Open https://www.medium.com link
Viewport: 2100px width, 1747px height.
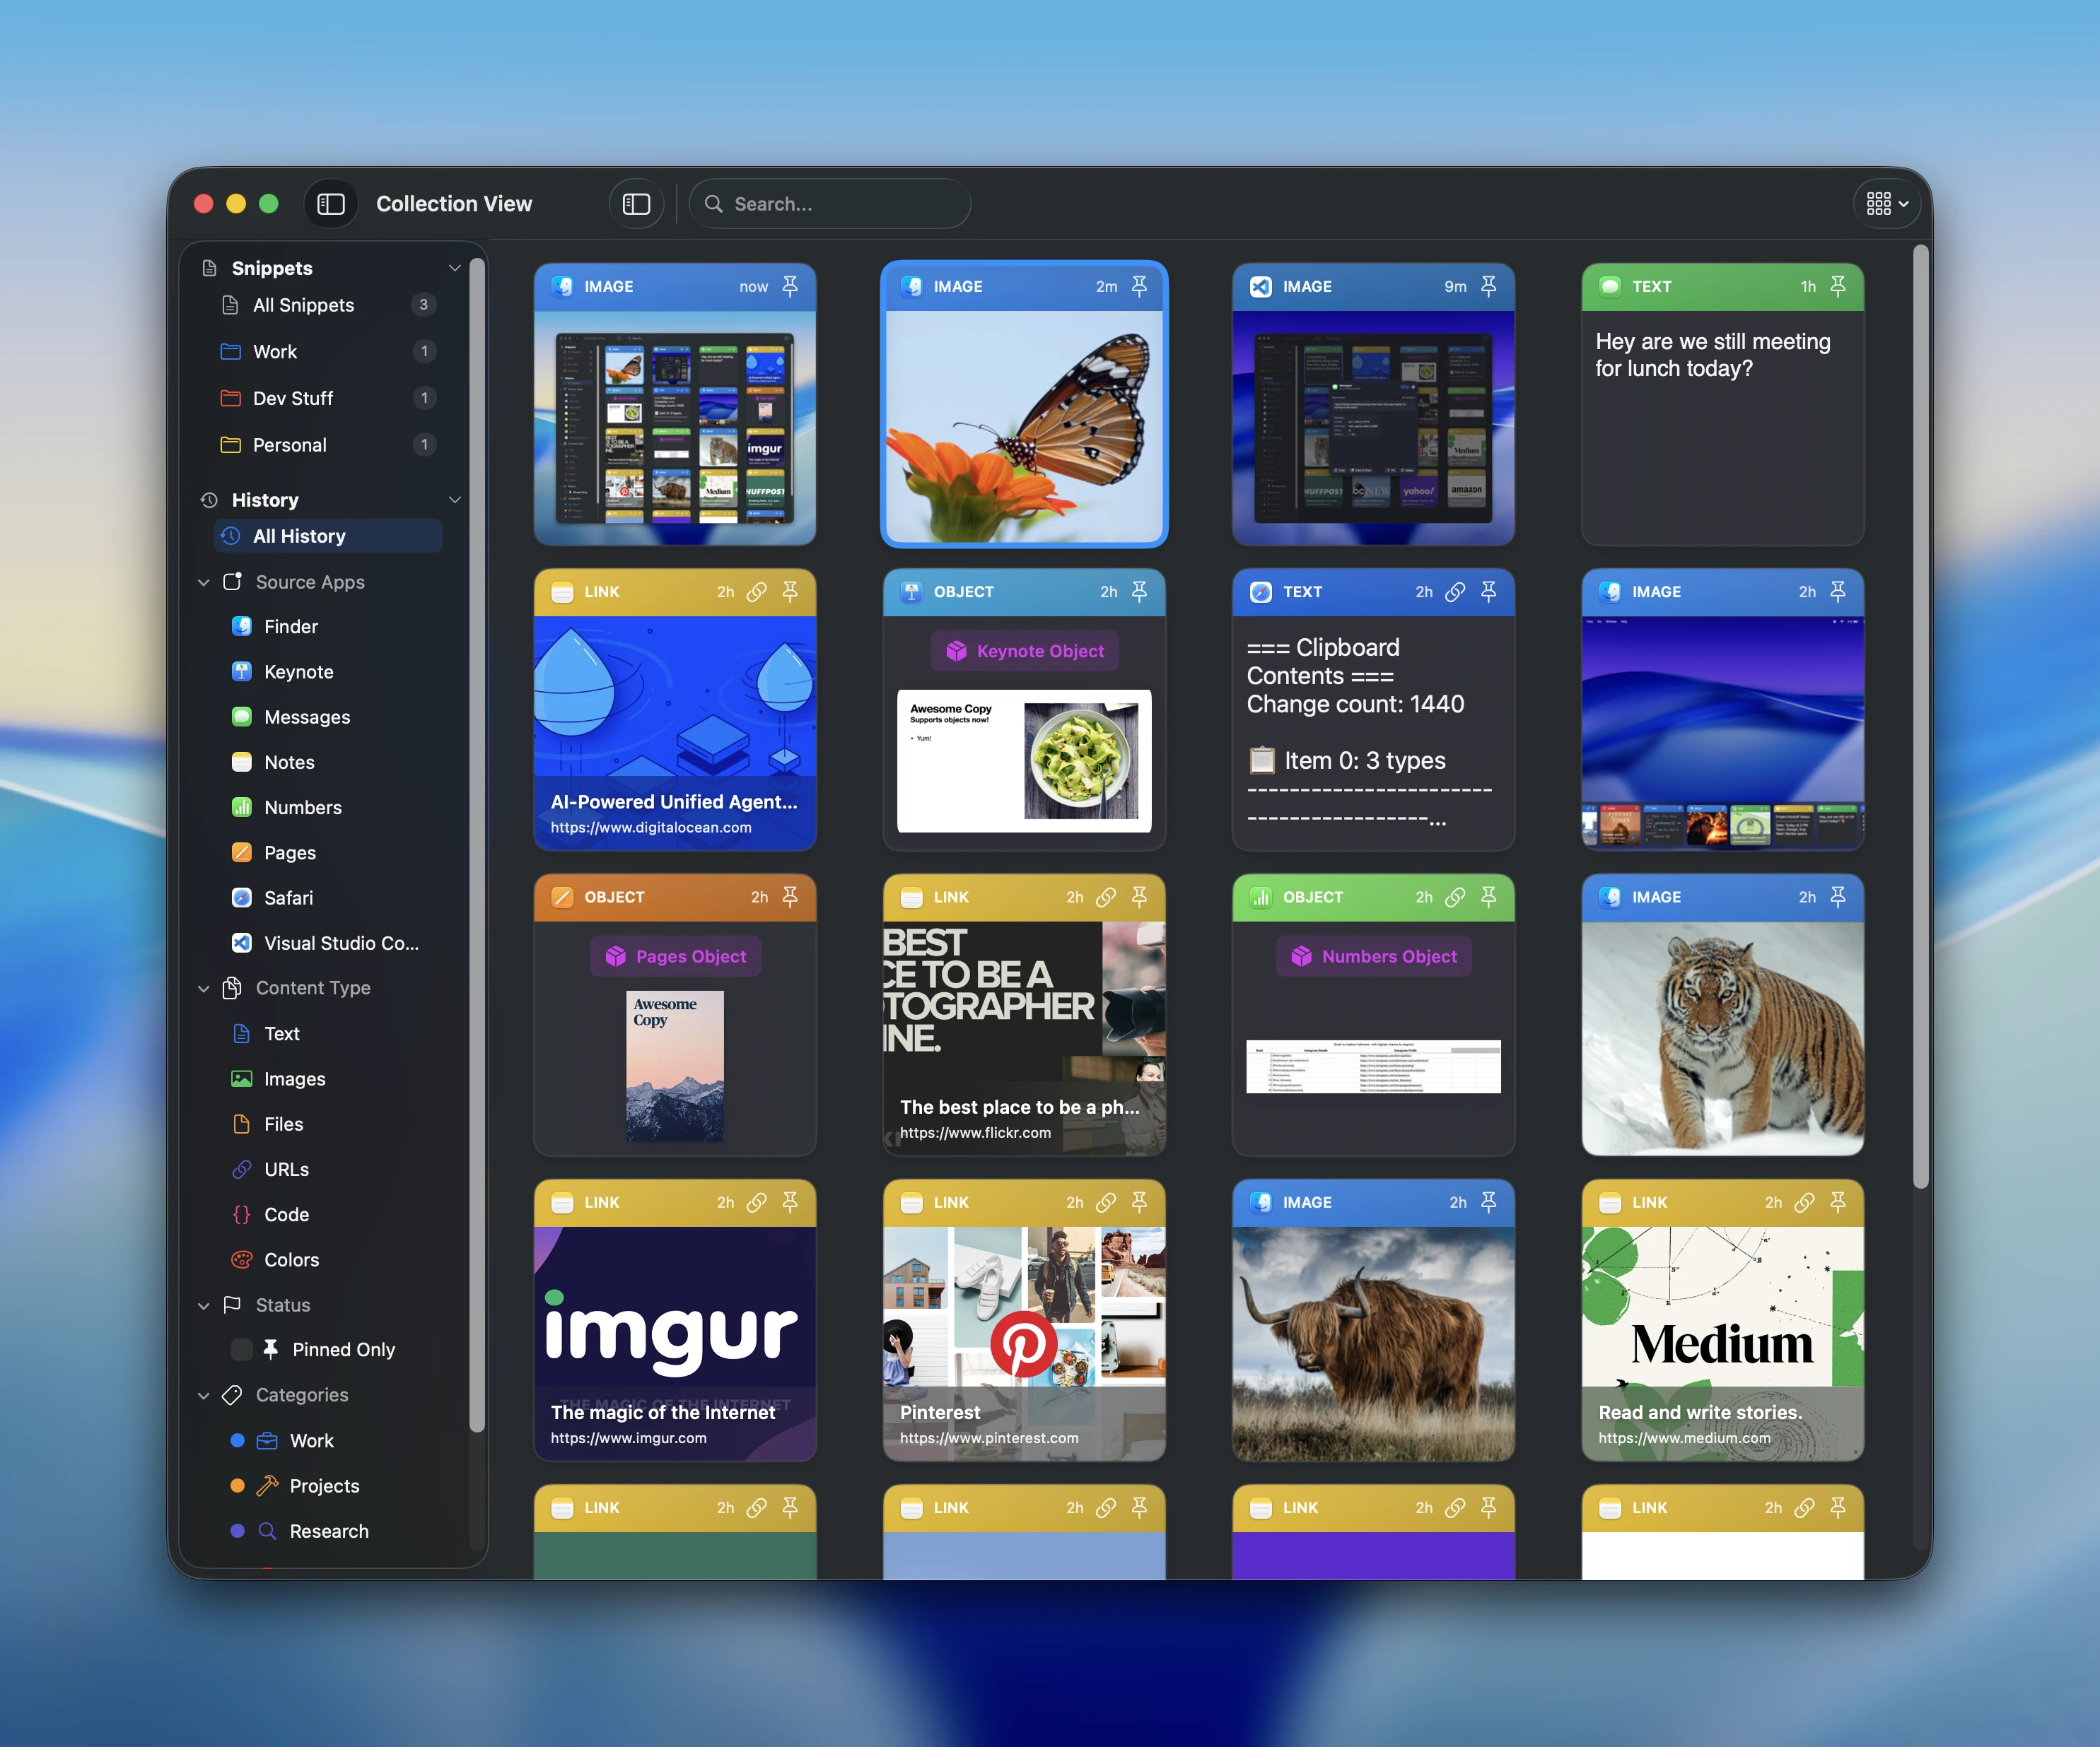(x=1684, y=1438)
